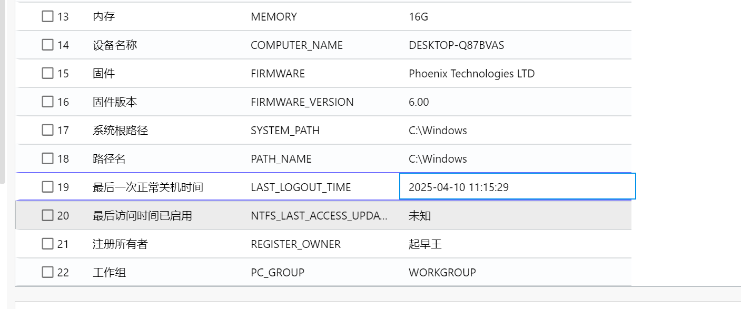This screenshot has height=309, width=741.
Task: Check the row 21 注册所有者 checkbox
Action: point(48,244)
